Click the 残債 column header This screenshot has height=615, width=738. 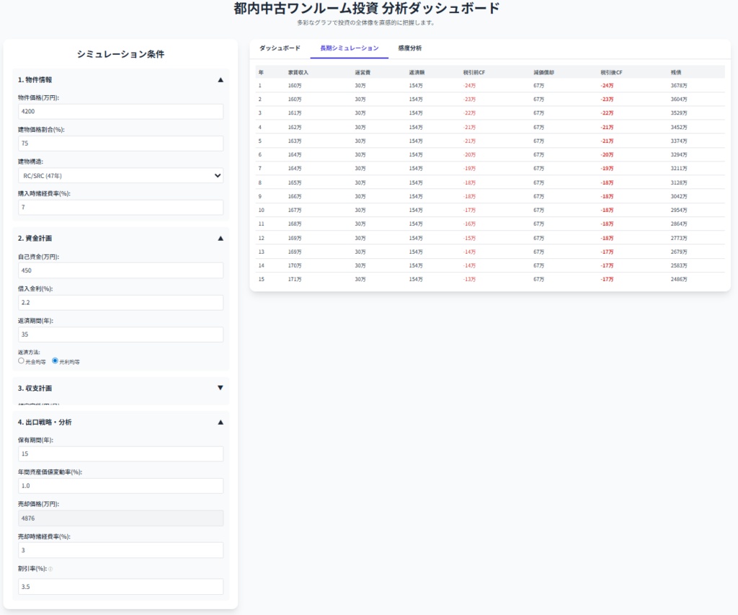(x=676, y=73)
